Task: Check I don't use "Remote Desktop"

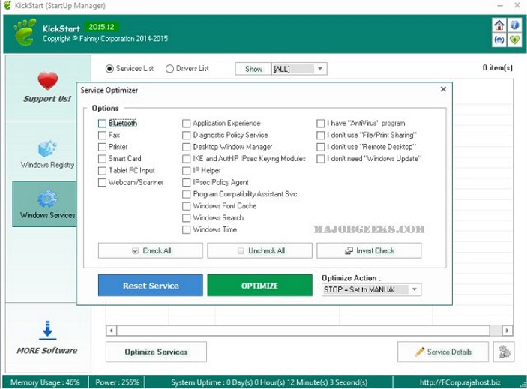Action: tap(321, 147)
